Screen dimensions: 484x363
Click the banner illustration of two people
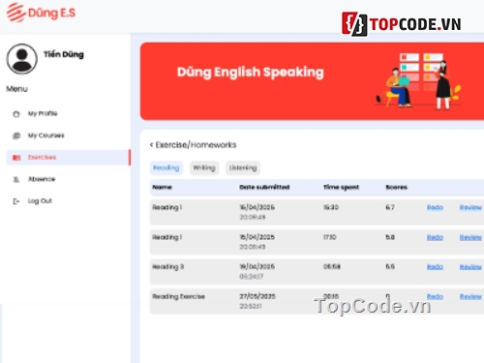(418, 81)
